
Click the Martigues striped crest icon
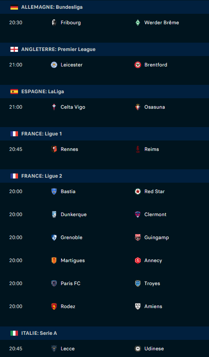(x=54, y=260)
